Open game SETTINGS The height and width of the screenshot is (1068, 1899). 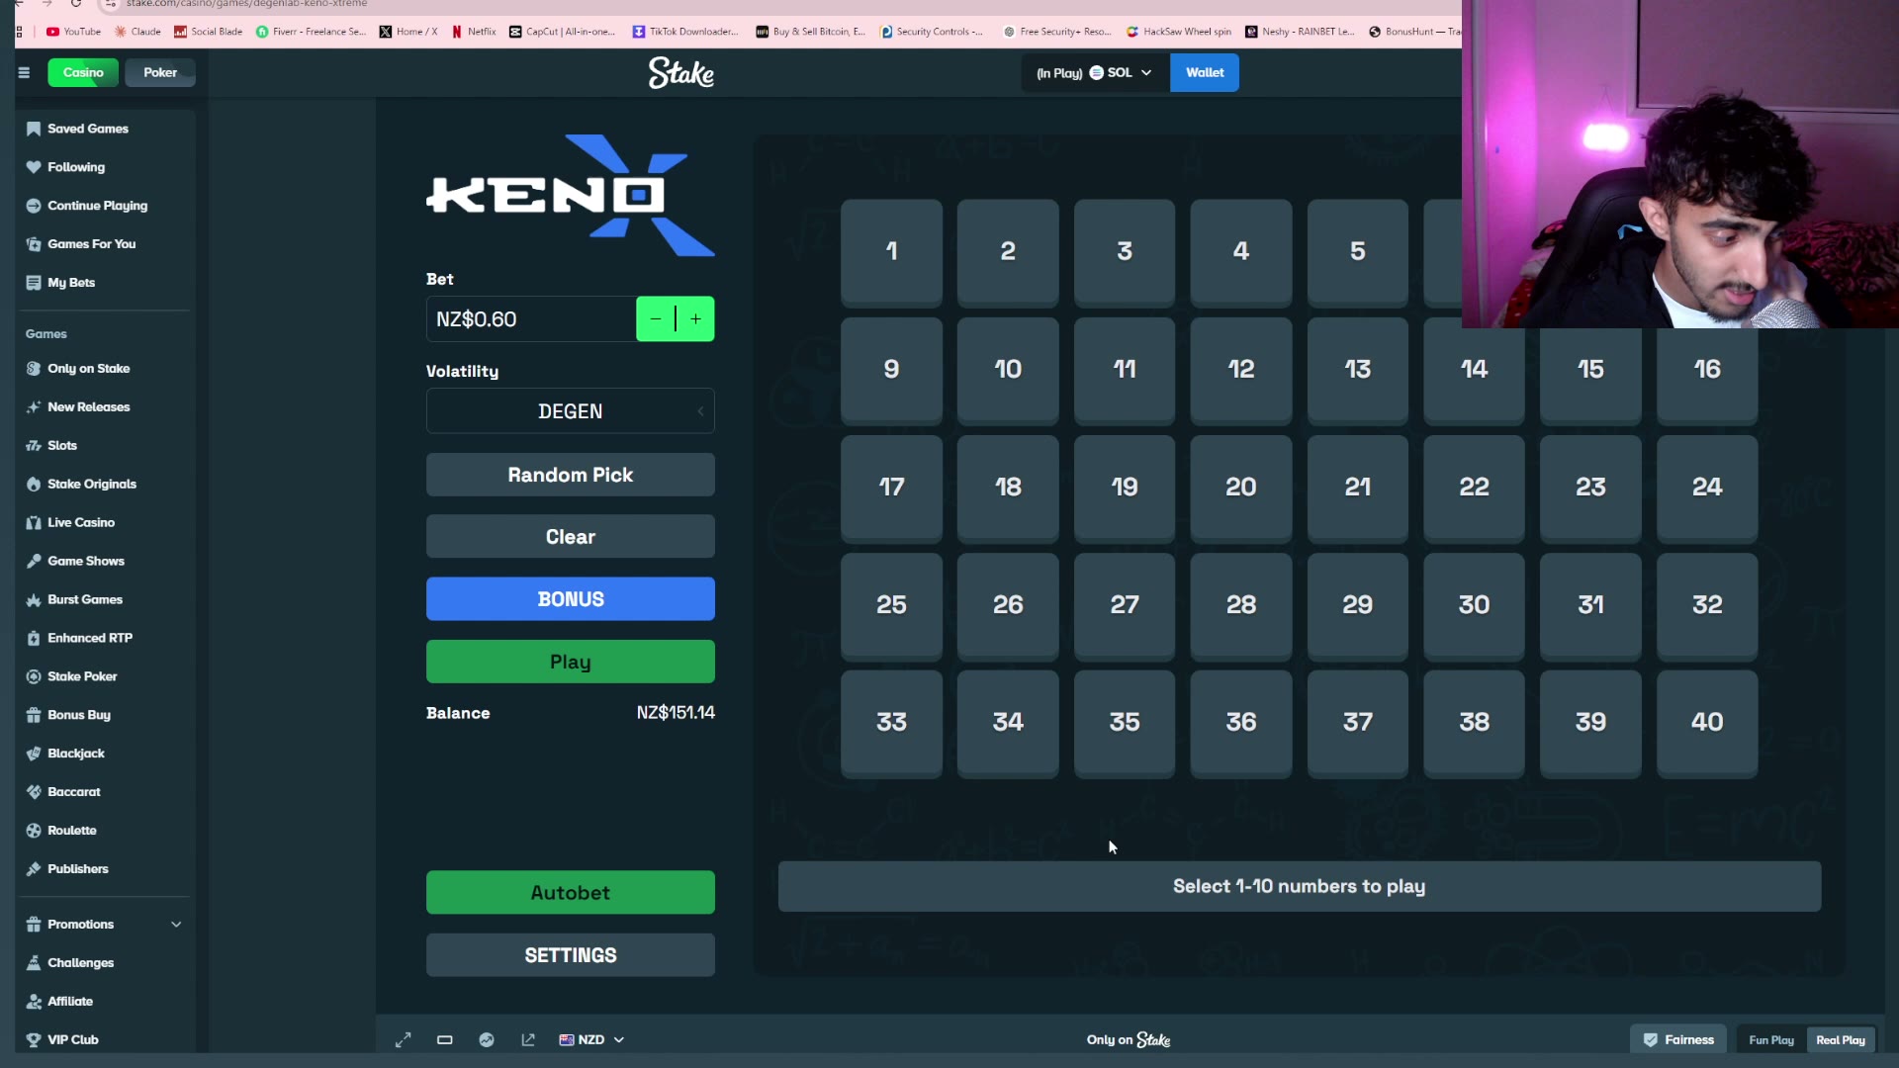570,955
